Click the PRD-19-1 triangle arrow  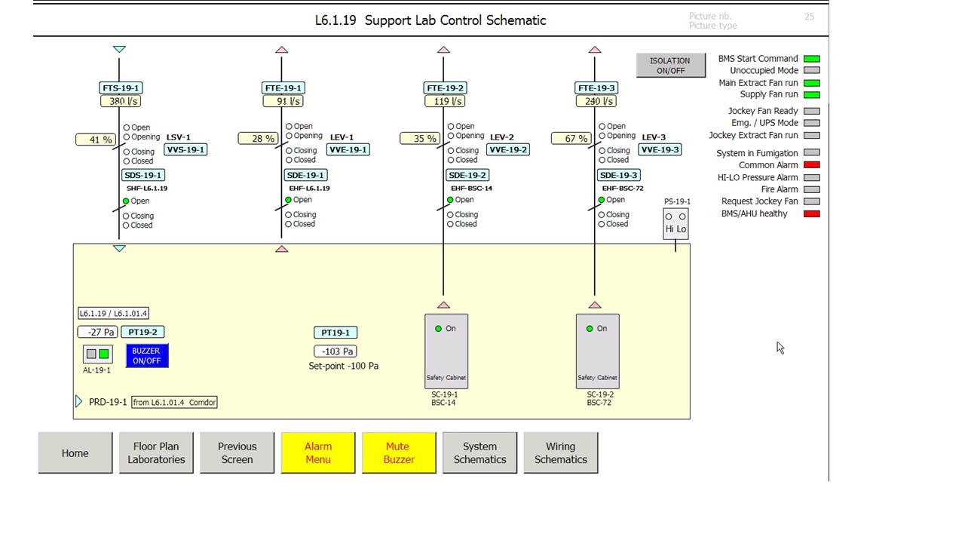(78, 402)
